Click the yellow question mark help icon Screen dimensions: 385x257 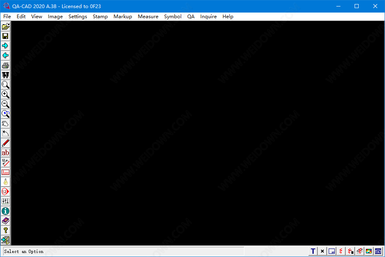[5, 231]
